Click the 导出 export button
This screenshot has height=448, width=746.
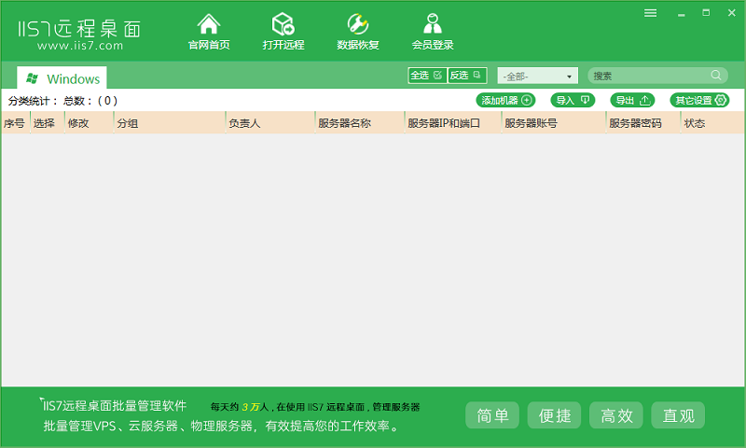coord(632,100)
